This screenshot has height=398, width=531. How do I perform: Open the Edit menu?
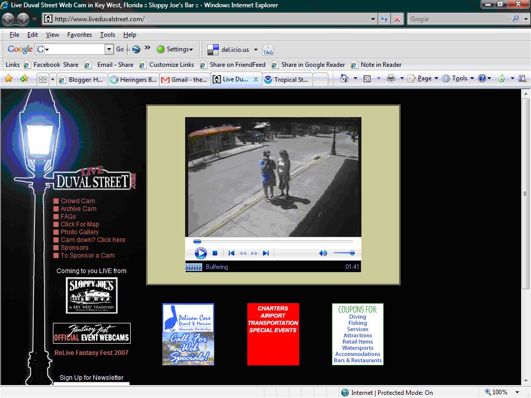click(x=33, y=35)
